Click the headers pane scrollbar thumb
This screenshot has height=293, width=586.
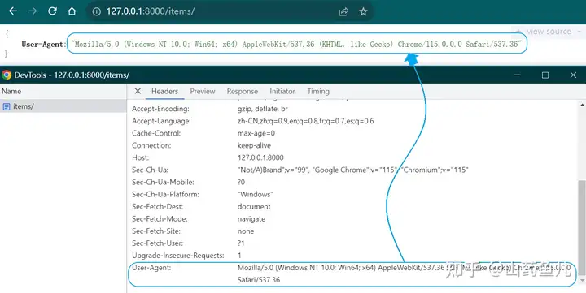pyautogui.click(x=582, y=227)
